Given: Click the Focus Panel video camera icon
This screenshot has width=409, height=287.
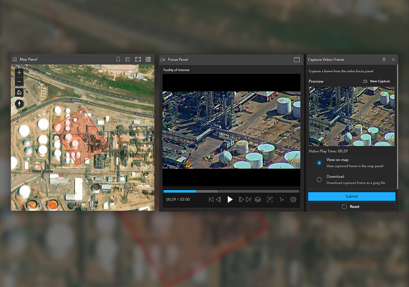Looking at the screenshot, I should click(x=163, y=60).
